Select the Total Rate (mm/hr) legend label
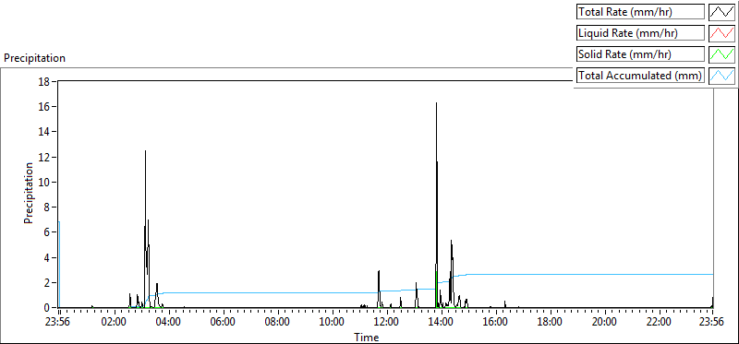739x344 pixels. coord(640,12)
